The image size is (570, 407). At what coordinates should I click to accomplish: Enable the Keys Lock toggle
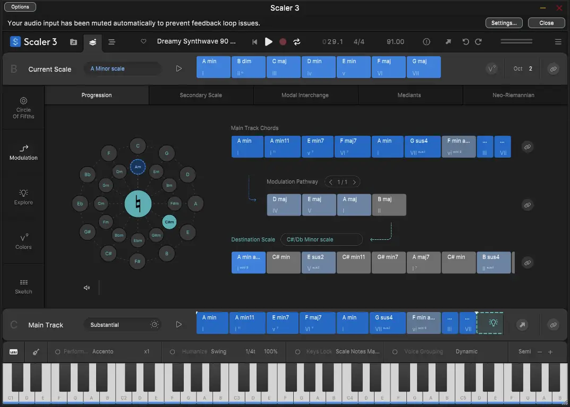click(297, 352)
